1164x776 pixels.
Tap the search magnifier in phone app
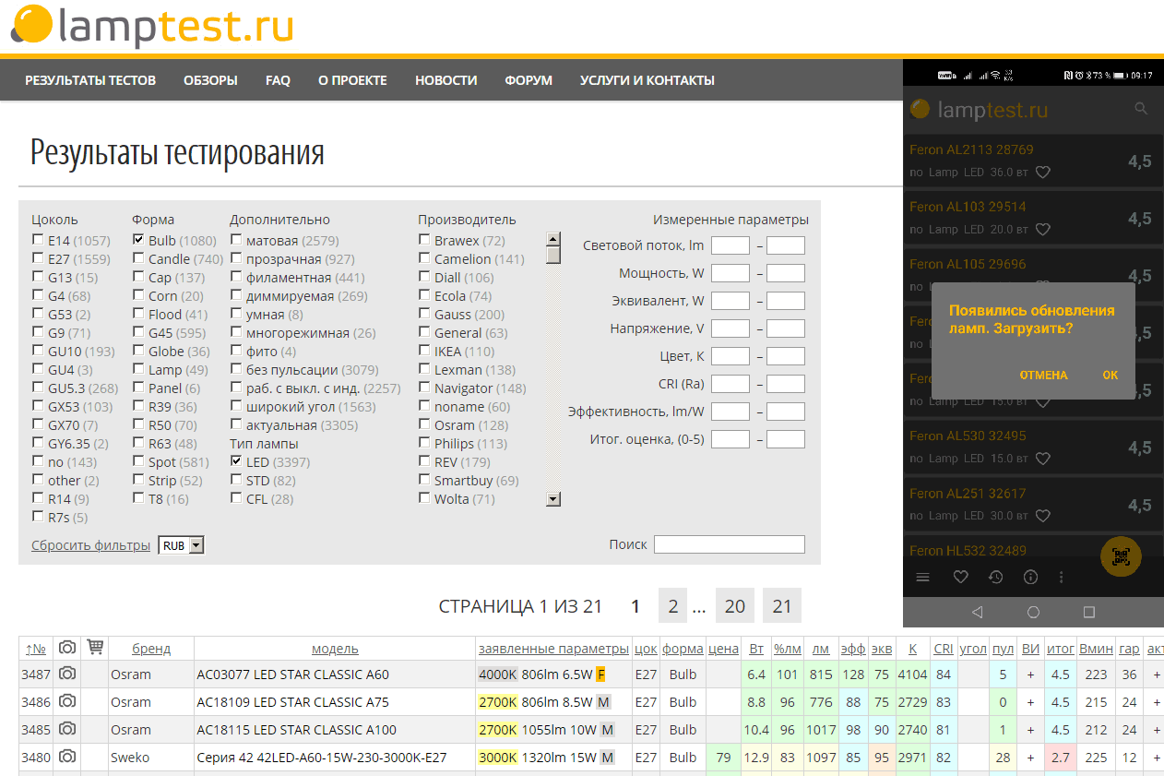[1141, 109]
